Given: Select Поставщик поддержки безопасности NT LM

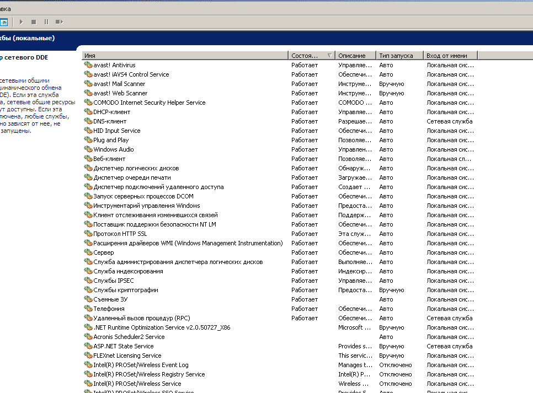Looking at the screenshot, I should (x=154, y=224).
